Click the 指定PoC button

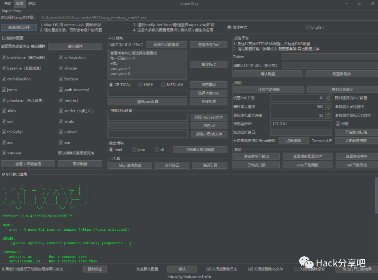pos(209,65)
